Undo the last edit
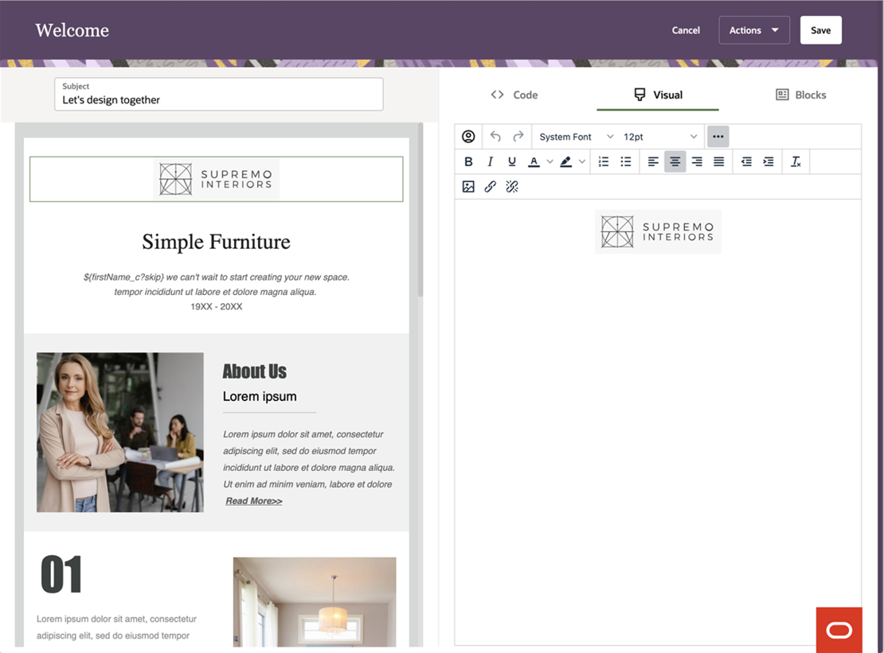Viewport: 884px width, 653px height. 495,136
